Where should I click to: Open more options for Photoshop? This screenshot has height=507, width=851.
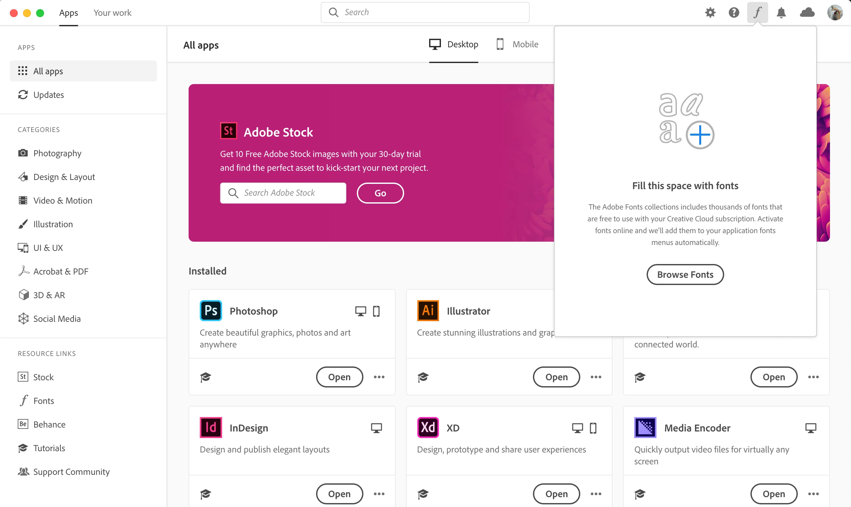point(379,377)
